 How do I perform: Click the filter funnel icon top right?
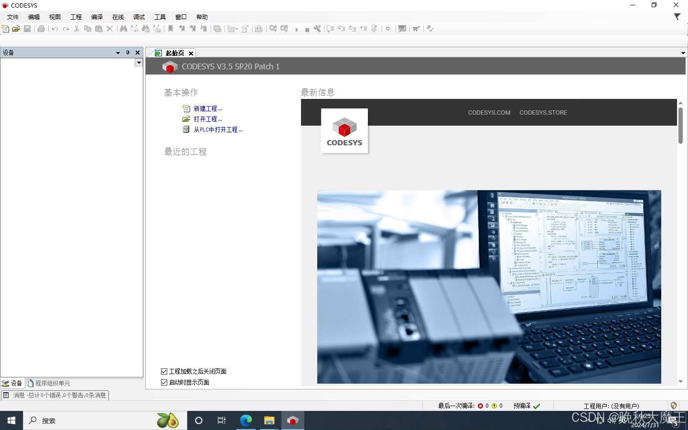coord(677,17)
